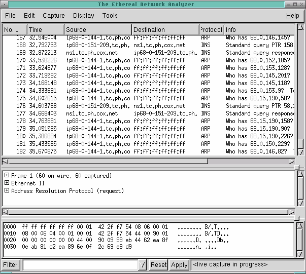Sort by the Protocol column header
Screen dimensions: 306x274
point(212,30)
